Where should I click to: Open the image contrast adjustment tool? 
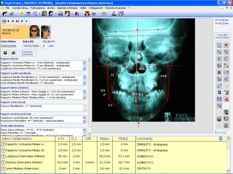click(x=226, y=92)
